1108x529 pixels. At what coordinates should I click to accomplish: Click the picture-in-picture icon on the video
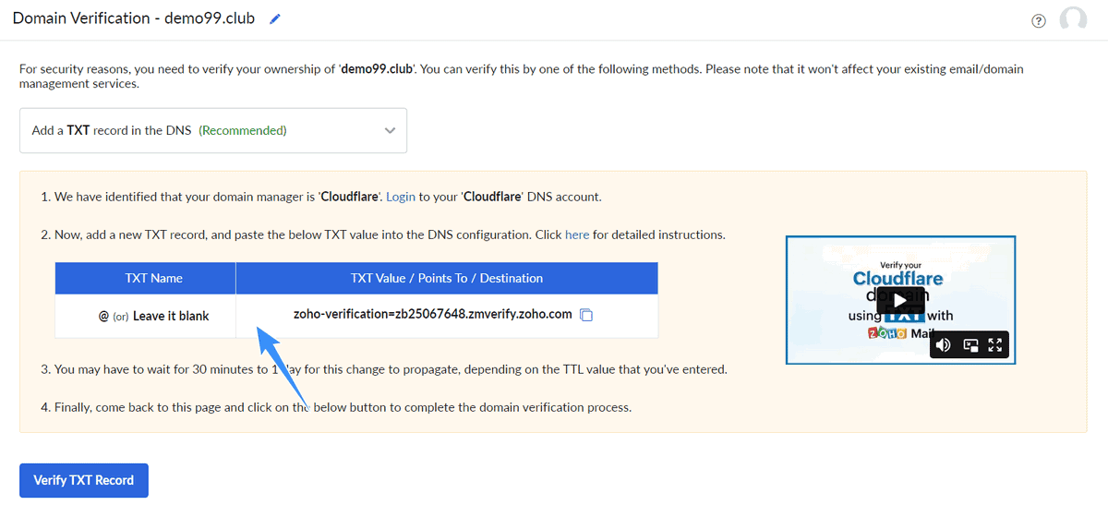[970, 345]
